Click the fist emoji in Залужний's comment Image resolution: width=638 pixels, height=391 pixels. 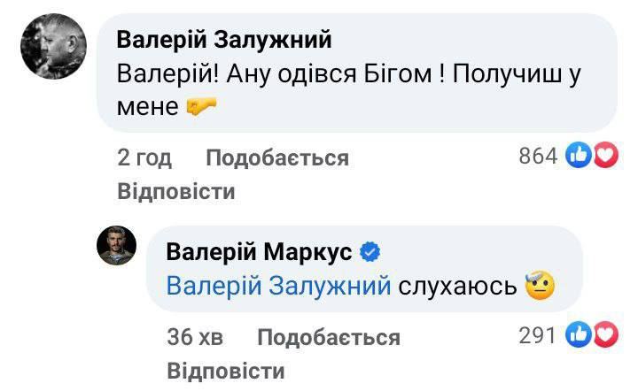[x=202, y=108]
